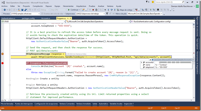
Task: Open the Archivo menu
Action: pyautogui.click(x=5, y=6)
